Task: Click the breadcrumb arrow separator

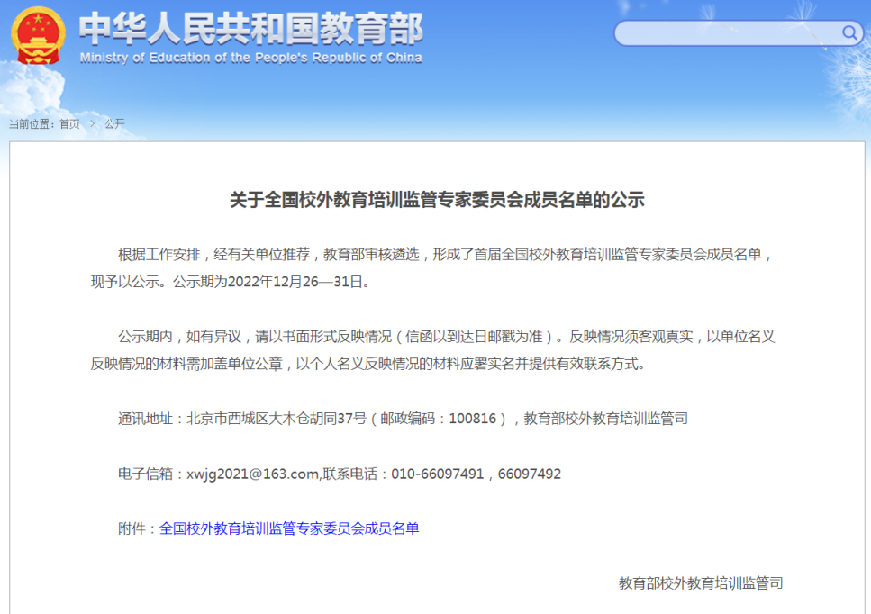Action: (x=92, y=124)
